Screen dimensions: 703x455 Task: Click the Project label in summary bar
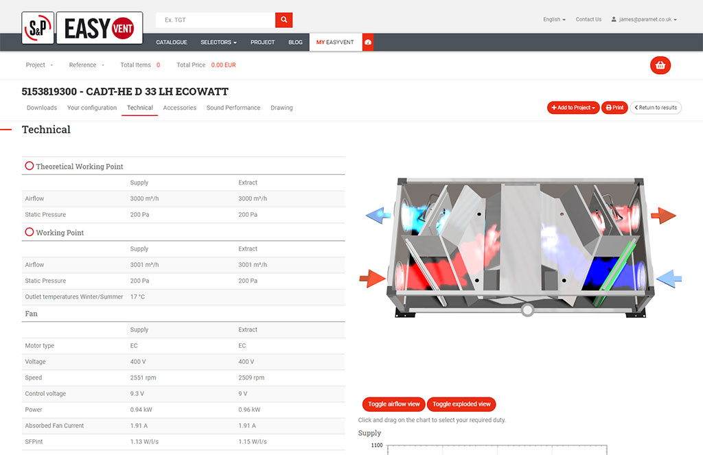coord(36,65)
